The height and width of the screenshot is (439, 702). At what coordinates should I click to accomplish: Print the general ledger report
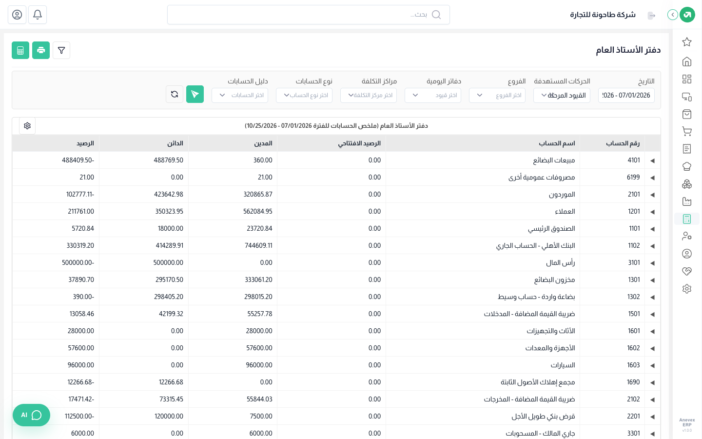pos(41,50)
